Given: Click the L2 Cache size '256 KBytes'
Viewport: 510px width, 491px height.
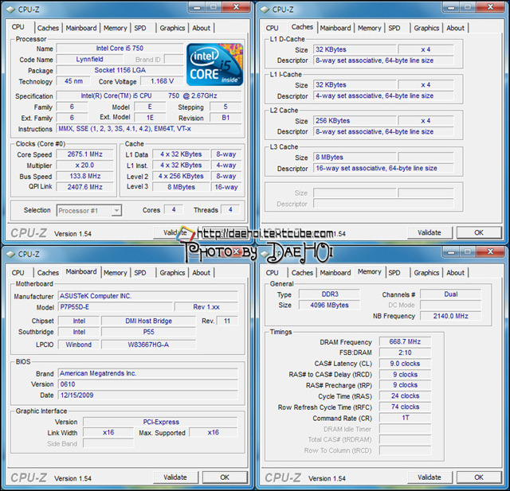Looking at the screenshot, I should 355,121.
